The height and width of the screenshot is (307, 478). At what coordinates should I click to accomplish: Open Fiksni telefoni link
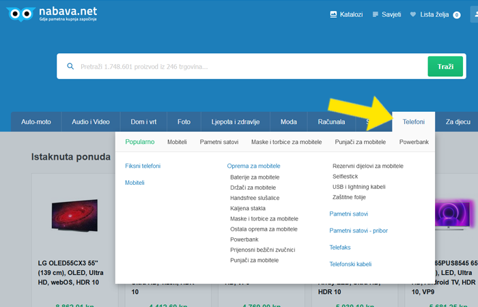pyautogui.click(x=143, y=166)
